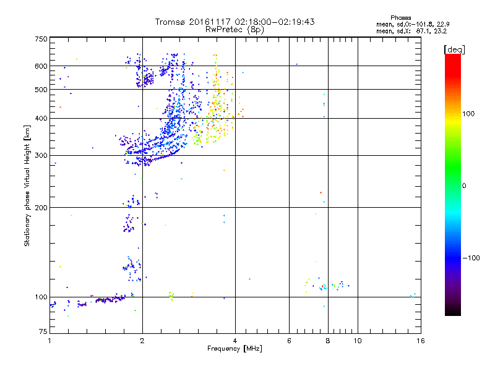Click the x-axis tick label '16'

421,341
